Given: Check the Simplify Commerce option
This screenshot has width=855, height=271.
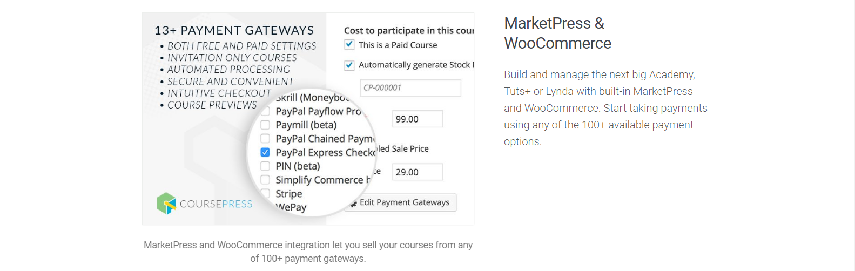Looking at the screenshot, I should pyautogui.click(x=265, y=180).
